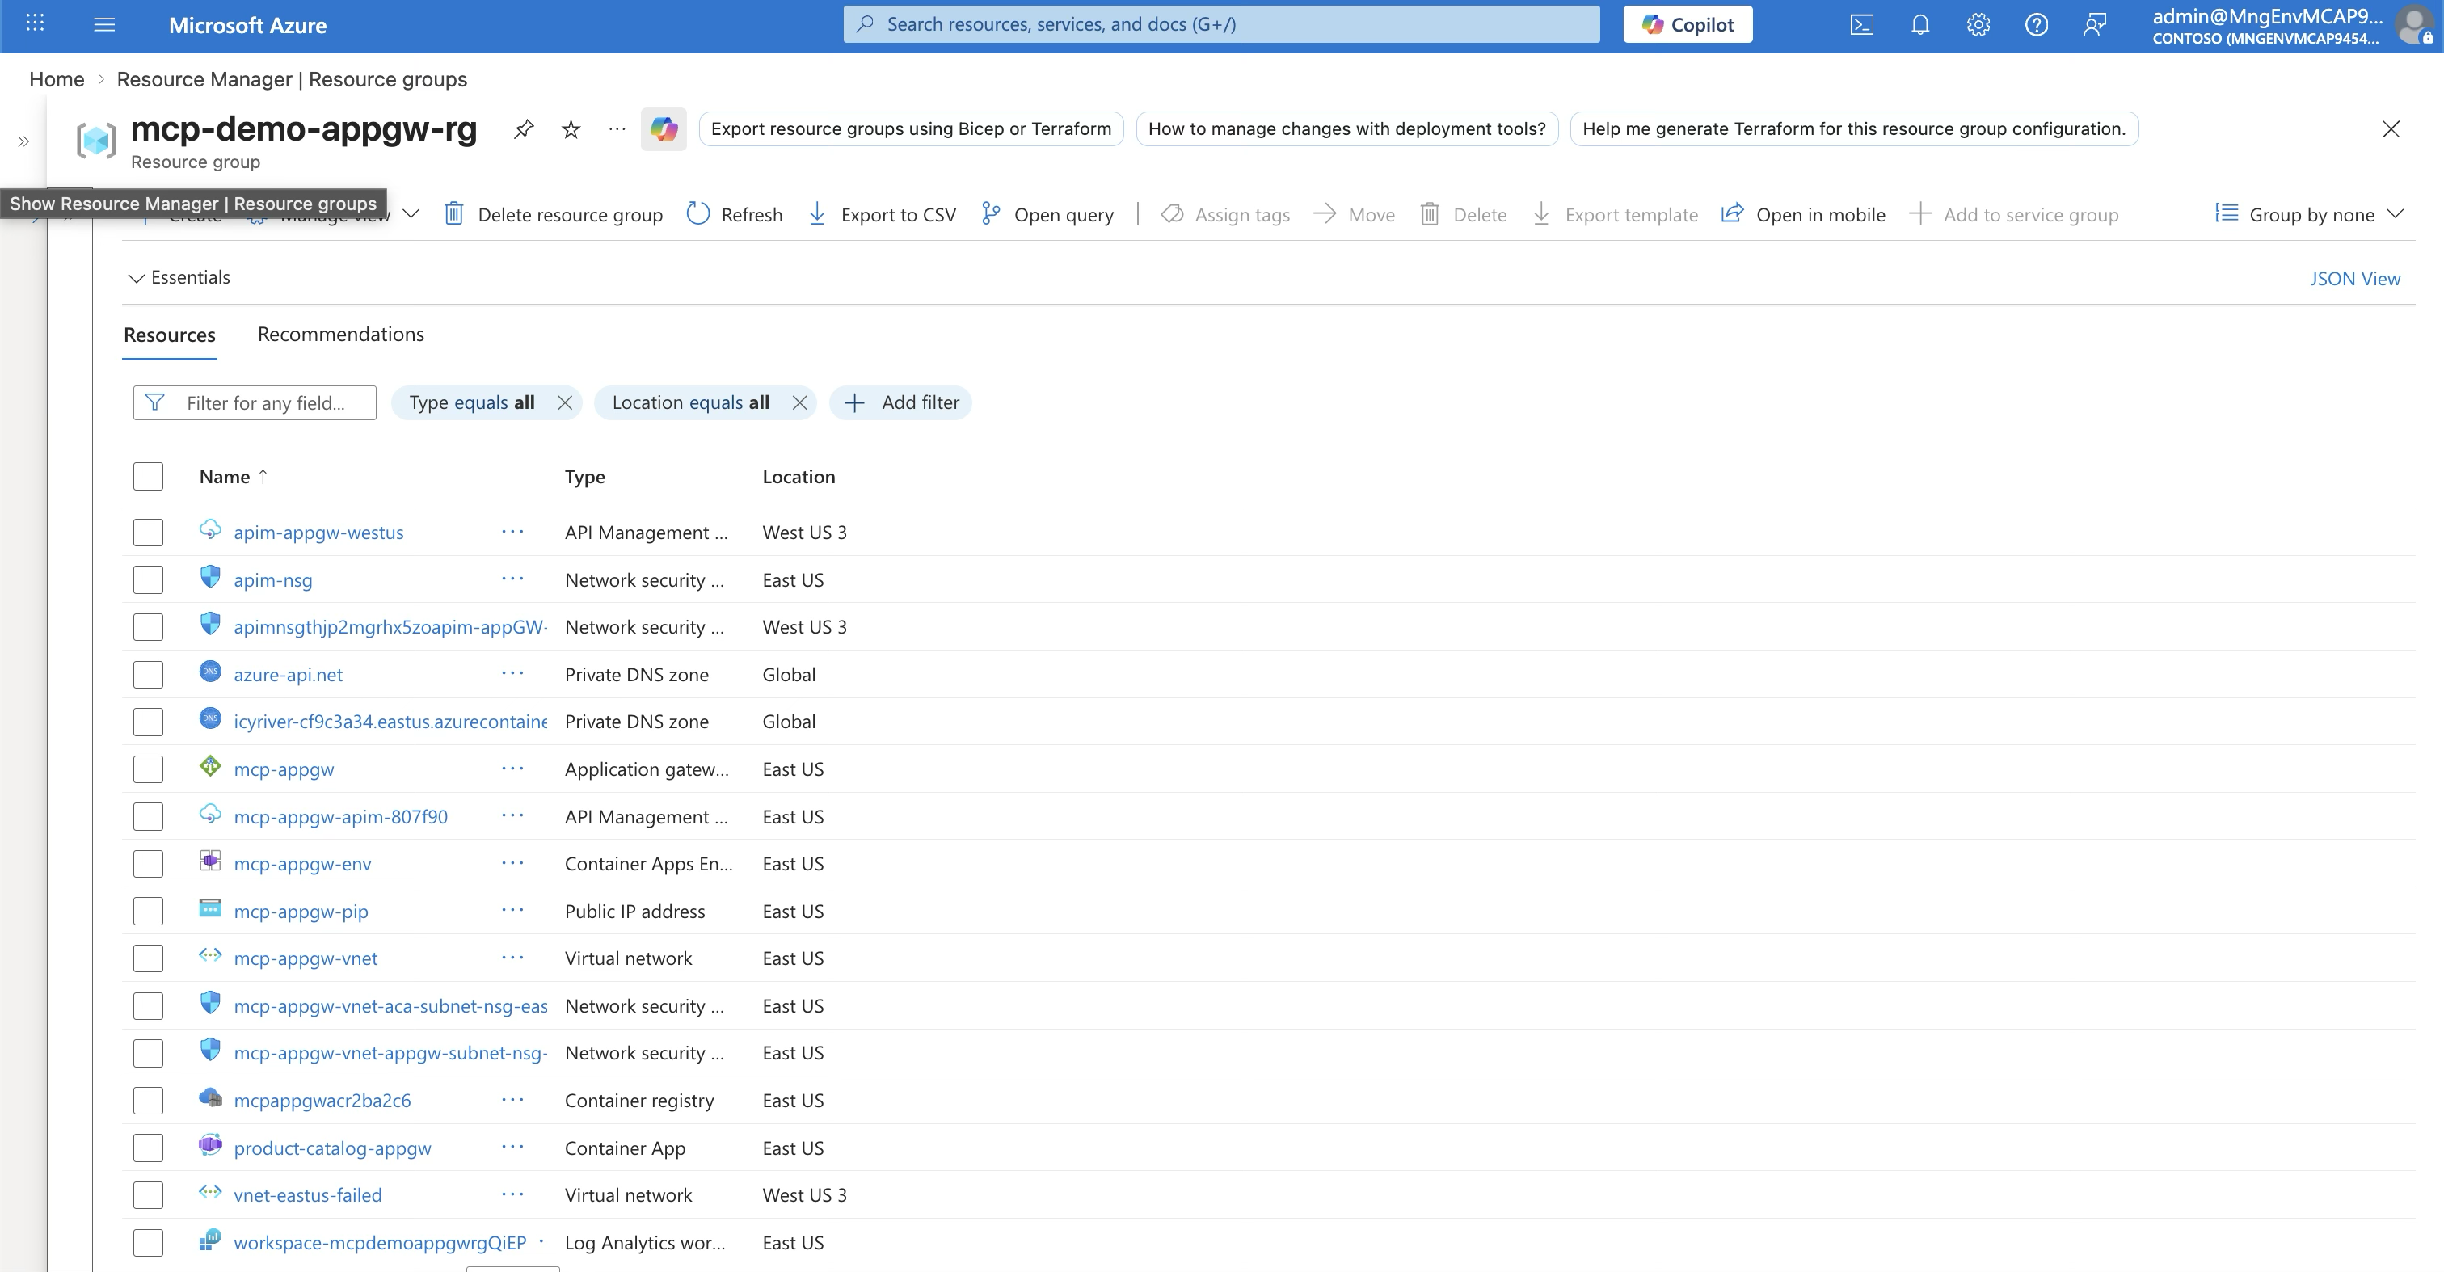Open the product-catalog-appgw resource link
2444x1272 pixels.
(332, 1148)
